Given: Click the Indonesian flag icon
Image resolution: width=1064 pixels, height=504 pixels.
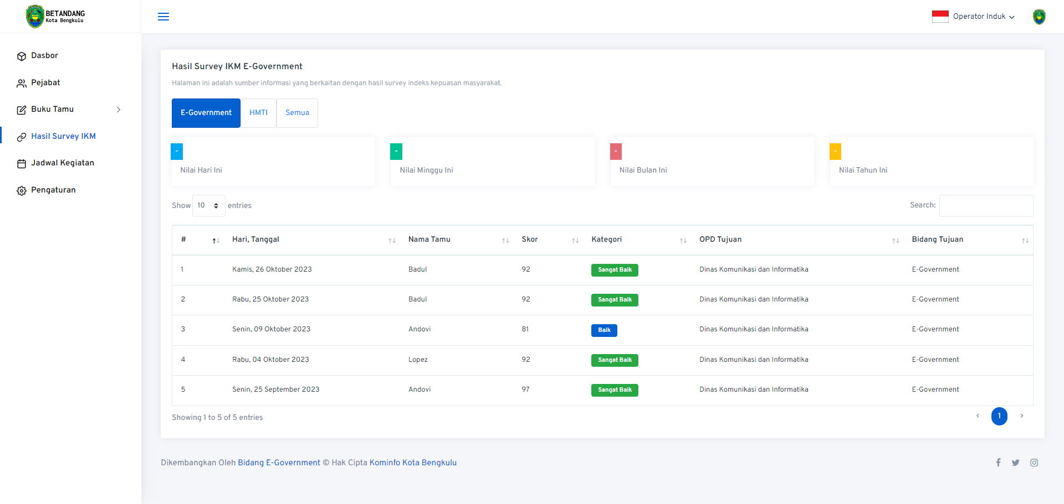Looking at the screenshot, I should click(x=940, y=17).
